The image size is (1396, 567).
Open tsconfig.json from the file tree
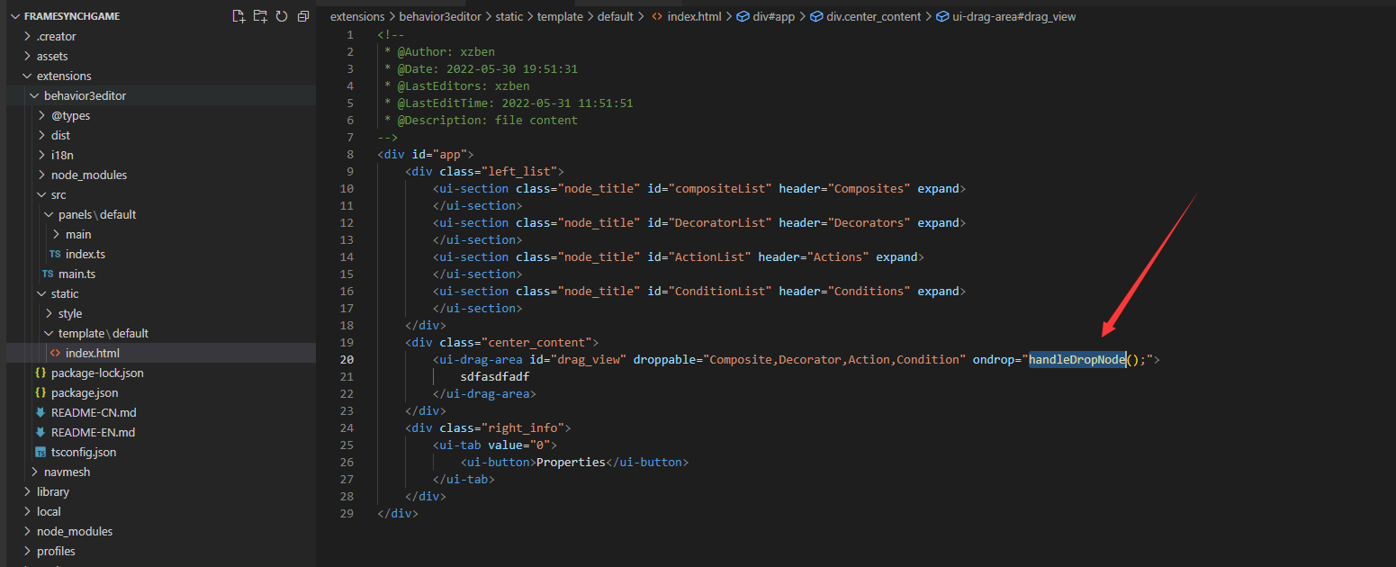[x=84, y=452]
